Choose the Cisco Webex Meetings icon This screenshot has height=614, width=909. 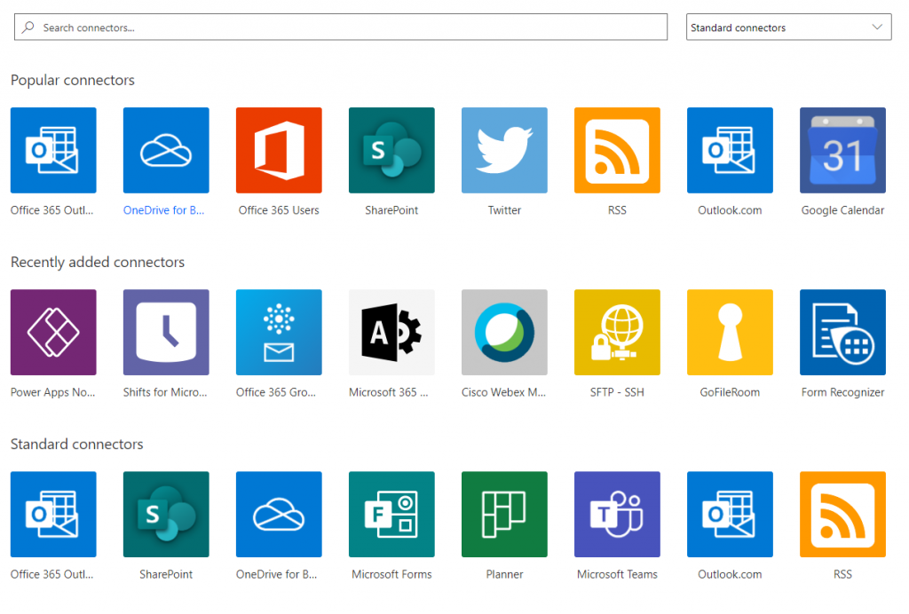[504, 332]
